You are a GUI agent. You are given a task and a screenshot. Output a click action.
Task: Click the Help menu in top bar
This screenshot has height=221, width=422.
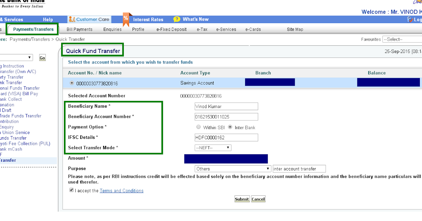tap(48, 20)
